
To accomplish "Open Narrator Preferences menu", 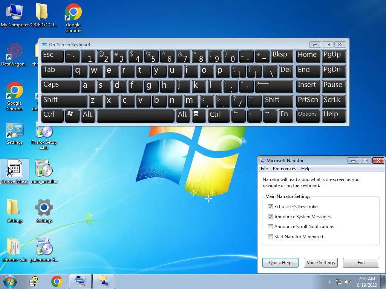I will [284, 169].
